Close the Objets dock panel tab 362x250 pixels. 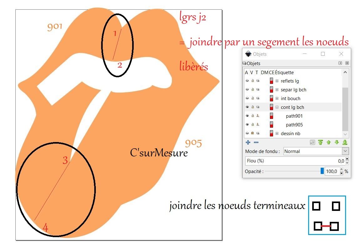coord(347,63)
